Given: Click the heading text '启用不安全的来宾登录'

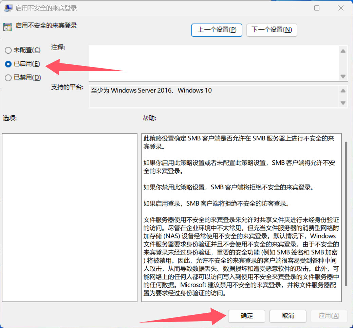Looking at the screenshot, I should pos(46,25).
